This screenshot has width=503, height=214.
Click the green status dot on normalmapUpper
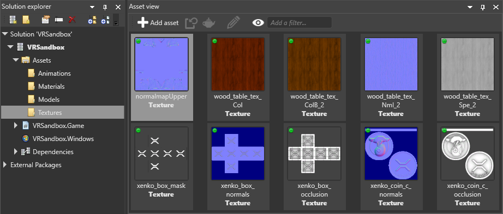138,41
